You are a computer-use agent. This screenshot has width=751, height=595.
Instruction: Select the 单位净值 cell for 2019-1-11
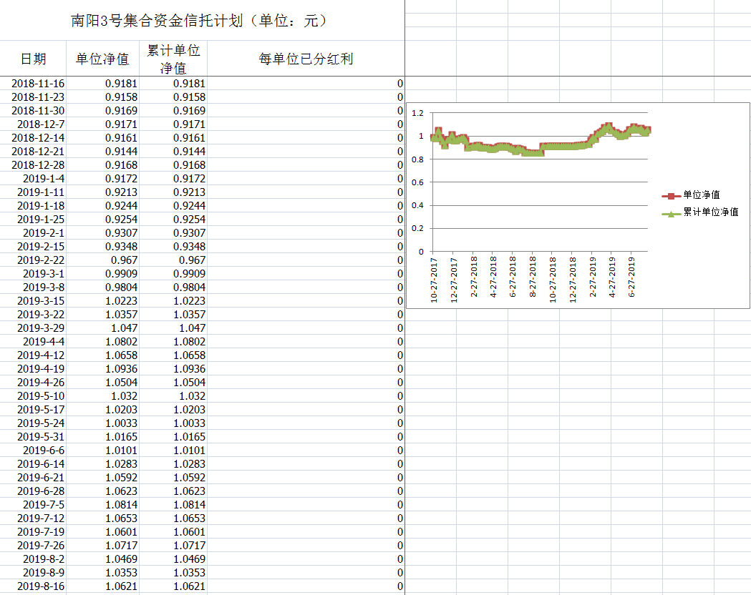click(102, 192)
